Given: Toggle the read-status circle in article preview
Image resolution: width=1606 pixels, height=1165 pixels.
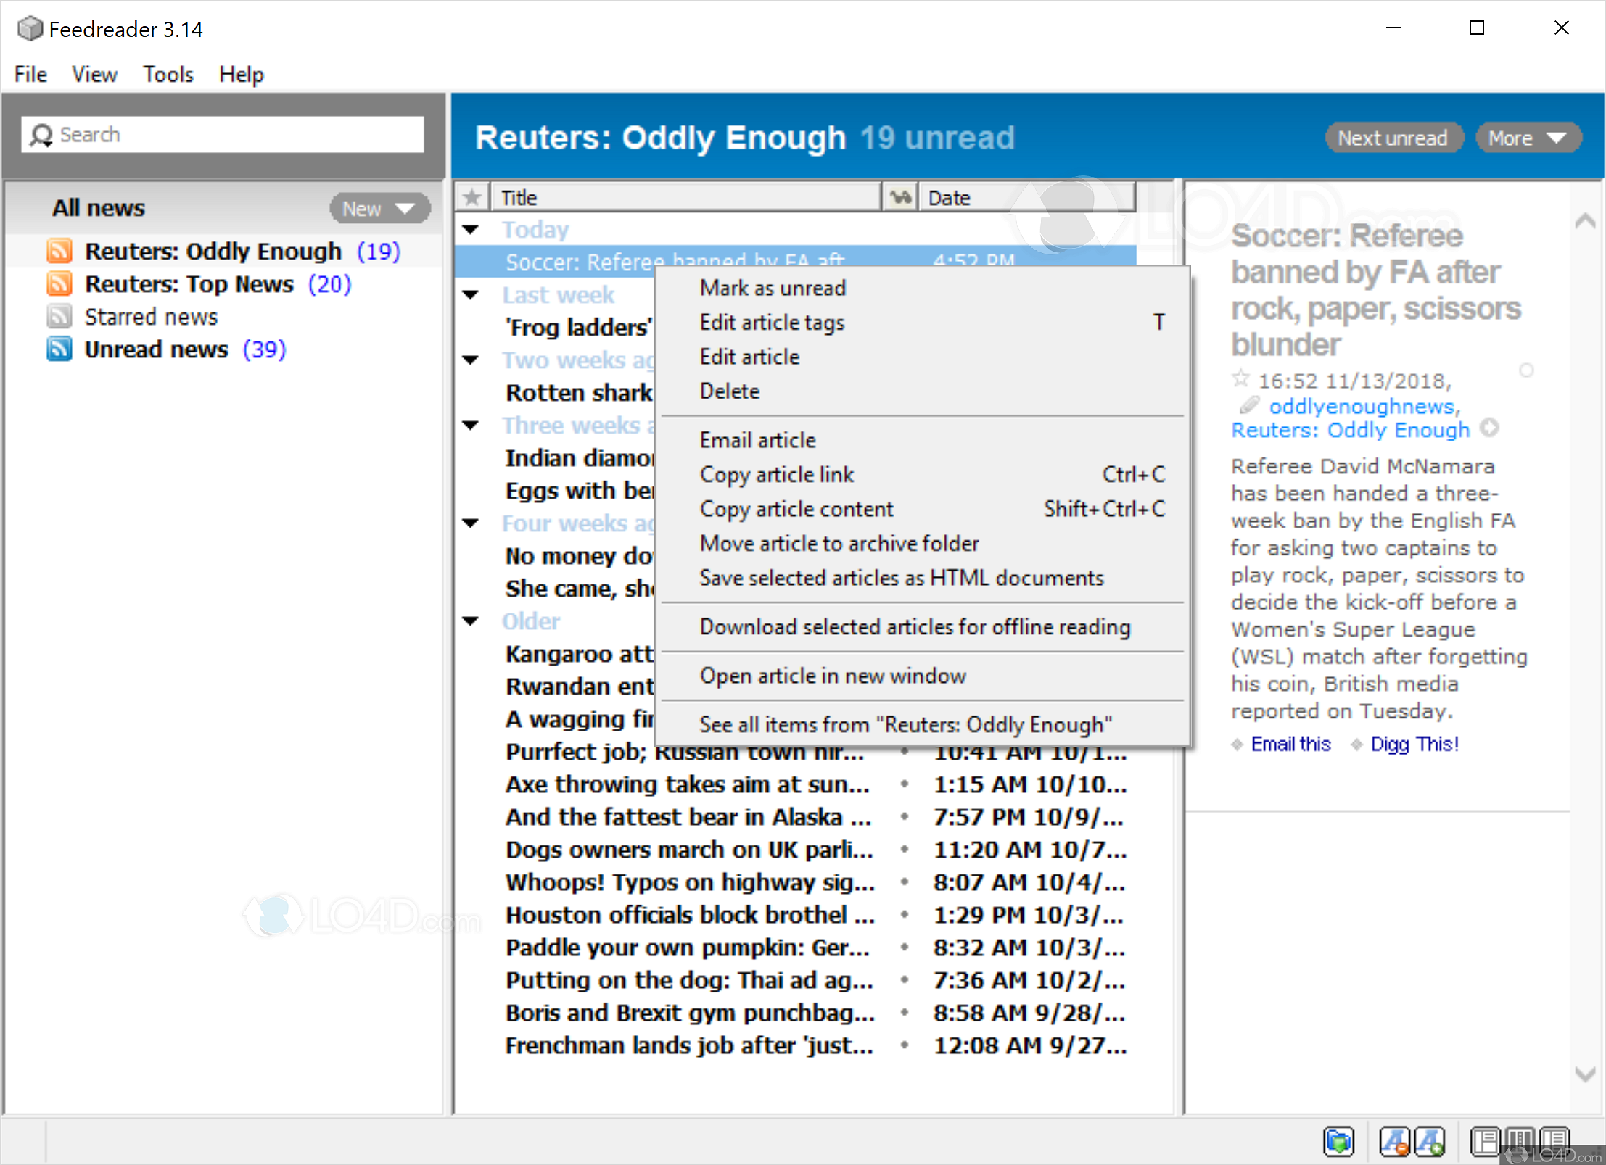Looking at the screenshot, I should click(1526, 370).
